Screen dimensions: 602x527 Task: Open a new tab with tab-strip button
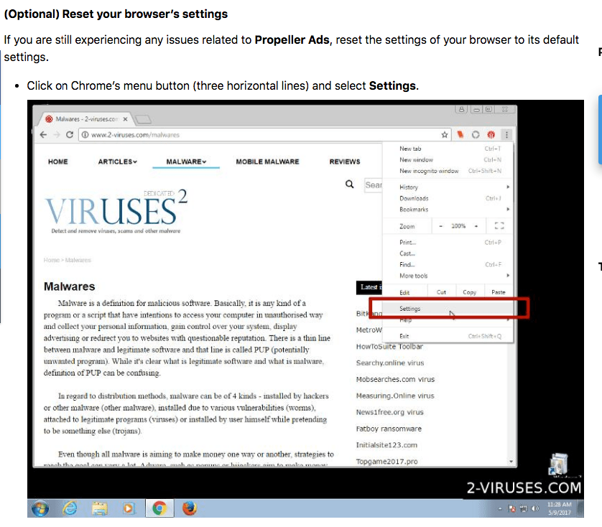pos(143,119)
